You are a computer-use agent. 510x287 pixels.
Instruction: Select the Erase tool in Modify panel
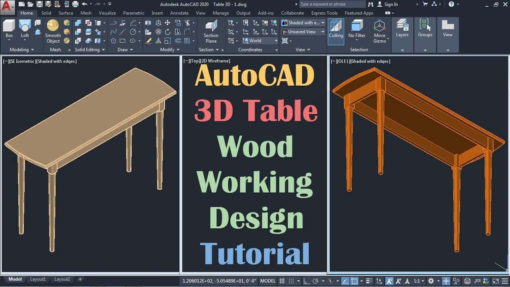(148, 41)
